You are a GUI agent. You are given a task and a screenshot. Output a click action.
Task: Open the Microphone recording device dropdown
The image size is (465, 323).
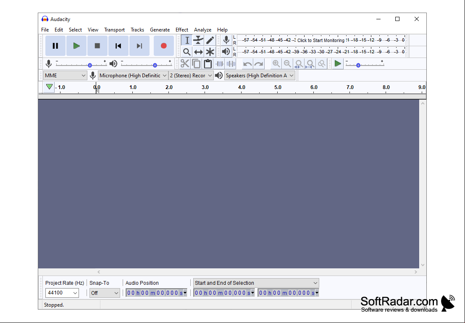tap(133, 76)
